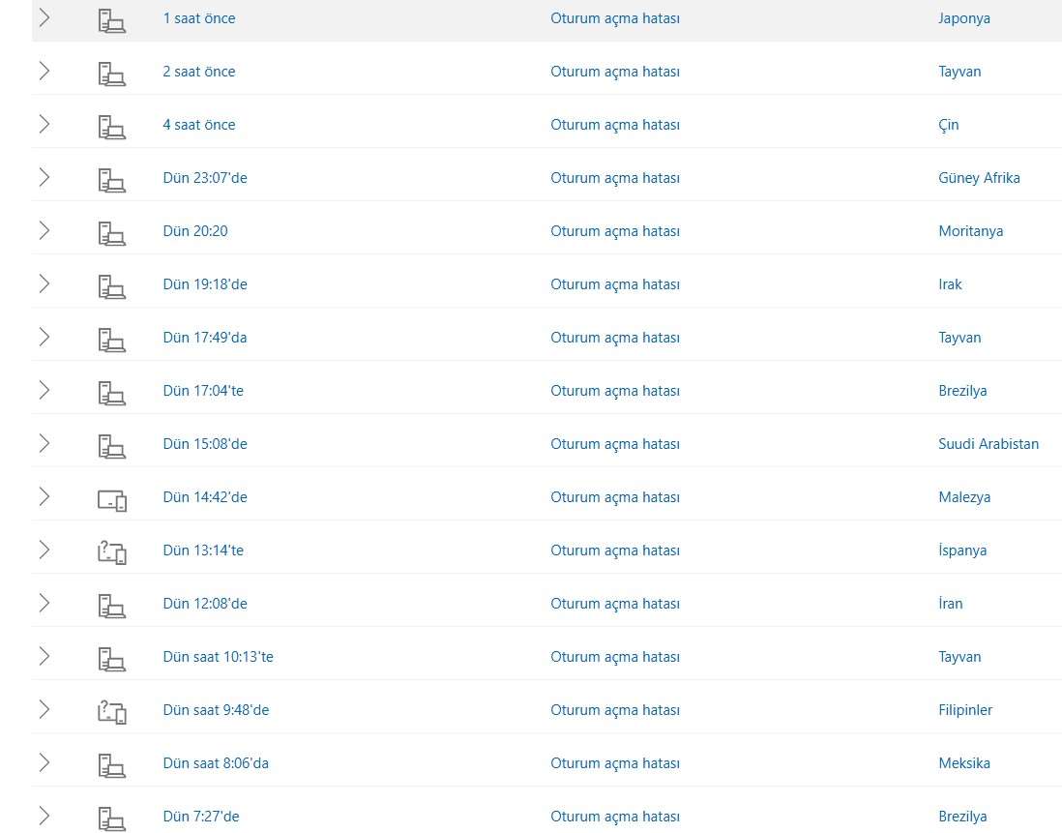Click PC device icon for 'Dün 12:08'de' İran

click(x=112, y=606)
